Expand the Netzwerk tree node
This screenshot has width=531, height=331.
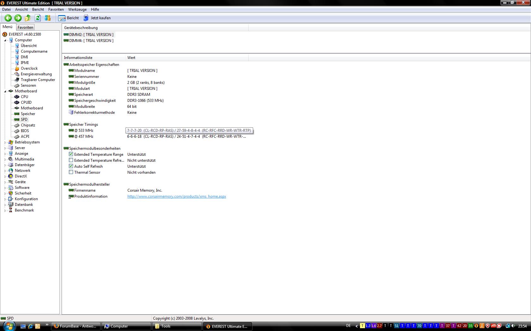point(5,171)
